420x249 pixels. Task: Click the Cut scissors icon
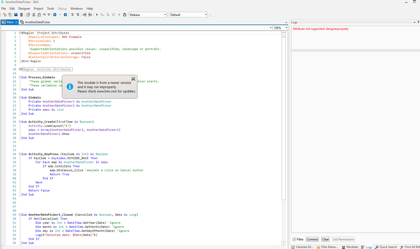(x=34, y=15)
